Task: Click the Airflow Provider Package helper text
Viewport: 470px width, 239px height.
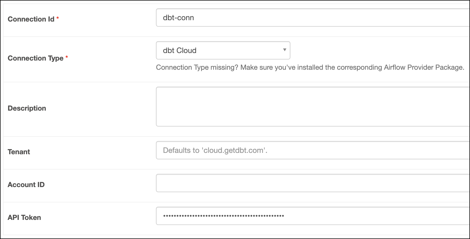Action: (309, 67)
